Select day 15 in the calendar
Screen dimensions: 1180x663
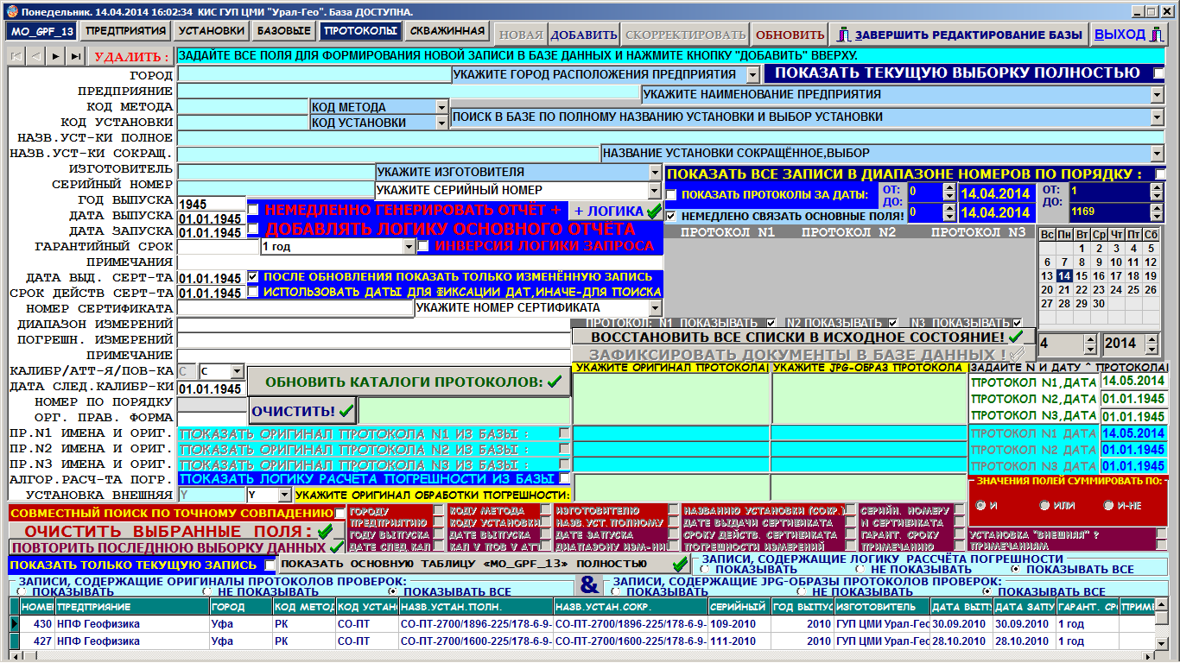1082,275
